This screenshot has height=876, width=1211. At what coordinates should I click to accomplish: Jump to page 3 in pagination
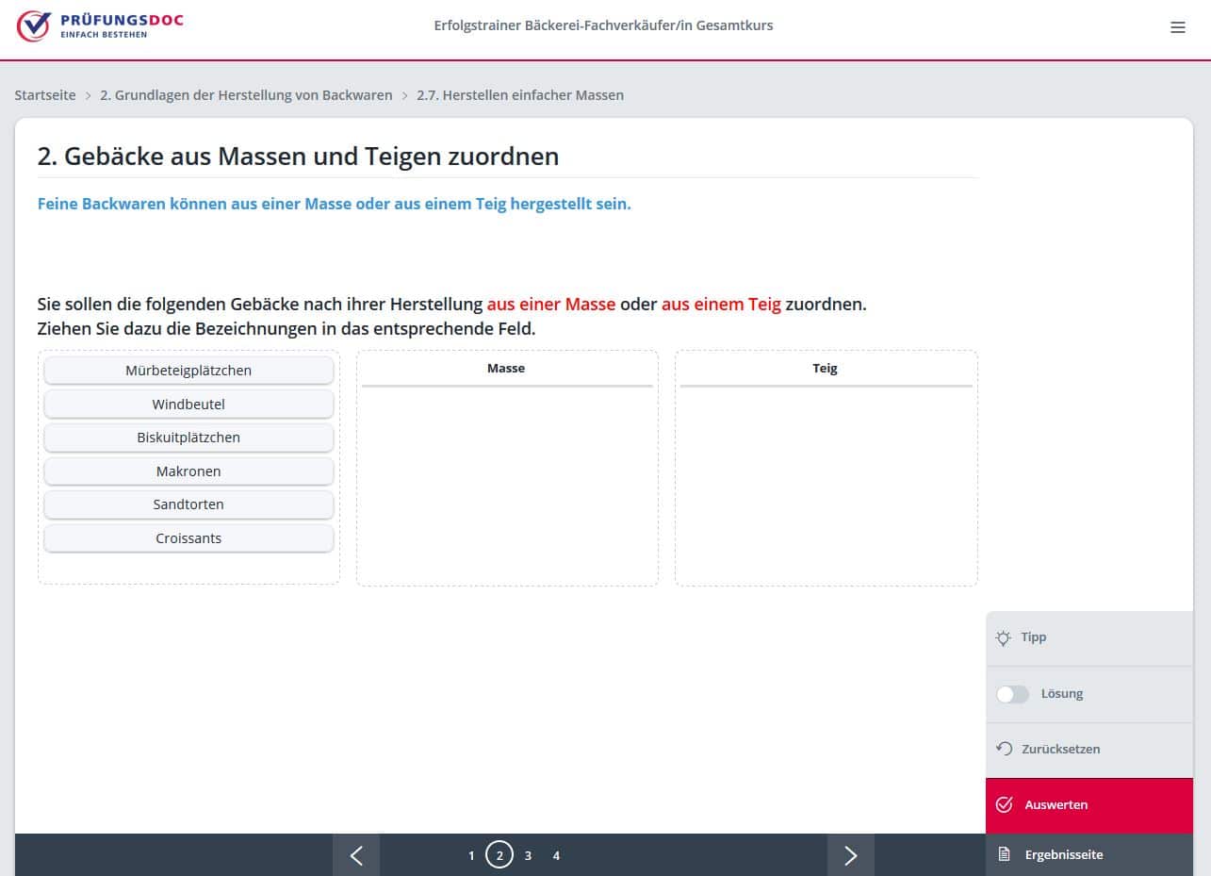pos(528,856)
